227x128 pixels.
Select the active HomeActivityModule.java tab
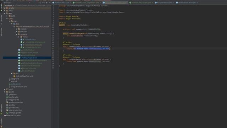115,2
